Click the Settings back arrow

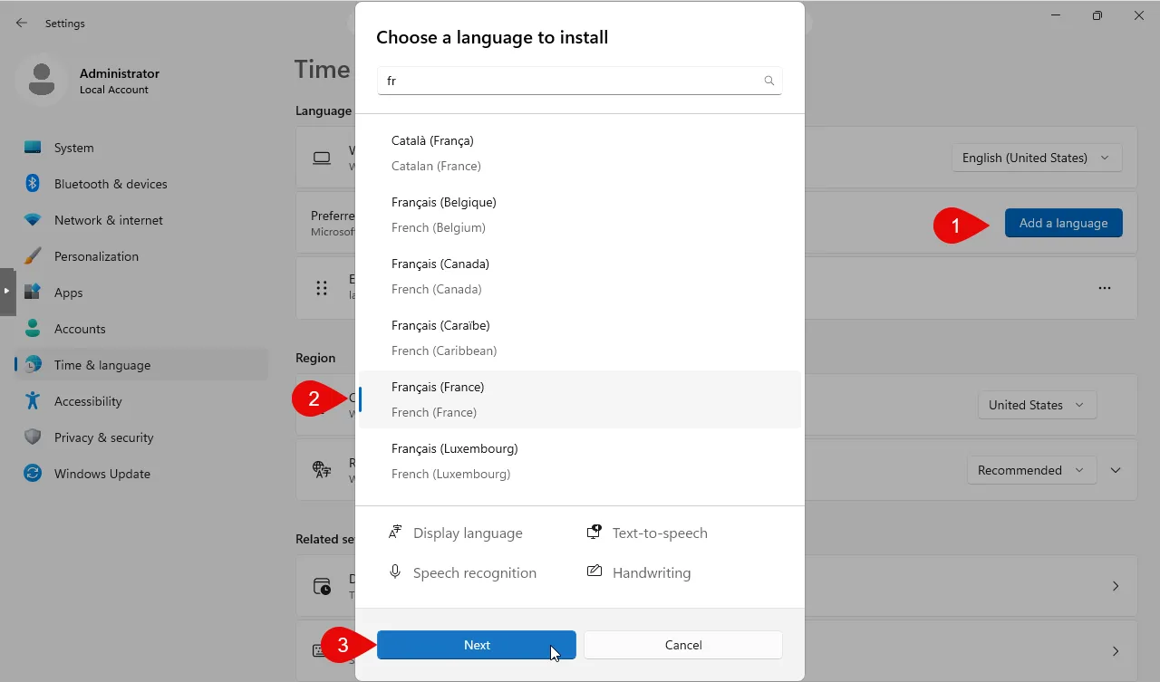[22, 23]
